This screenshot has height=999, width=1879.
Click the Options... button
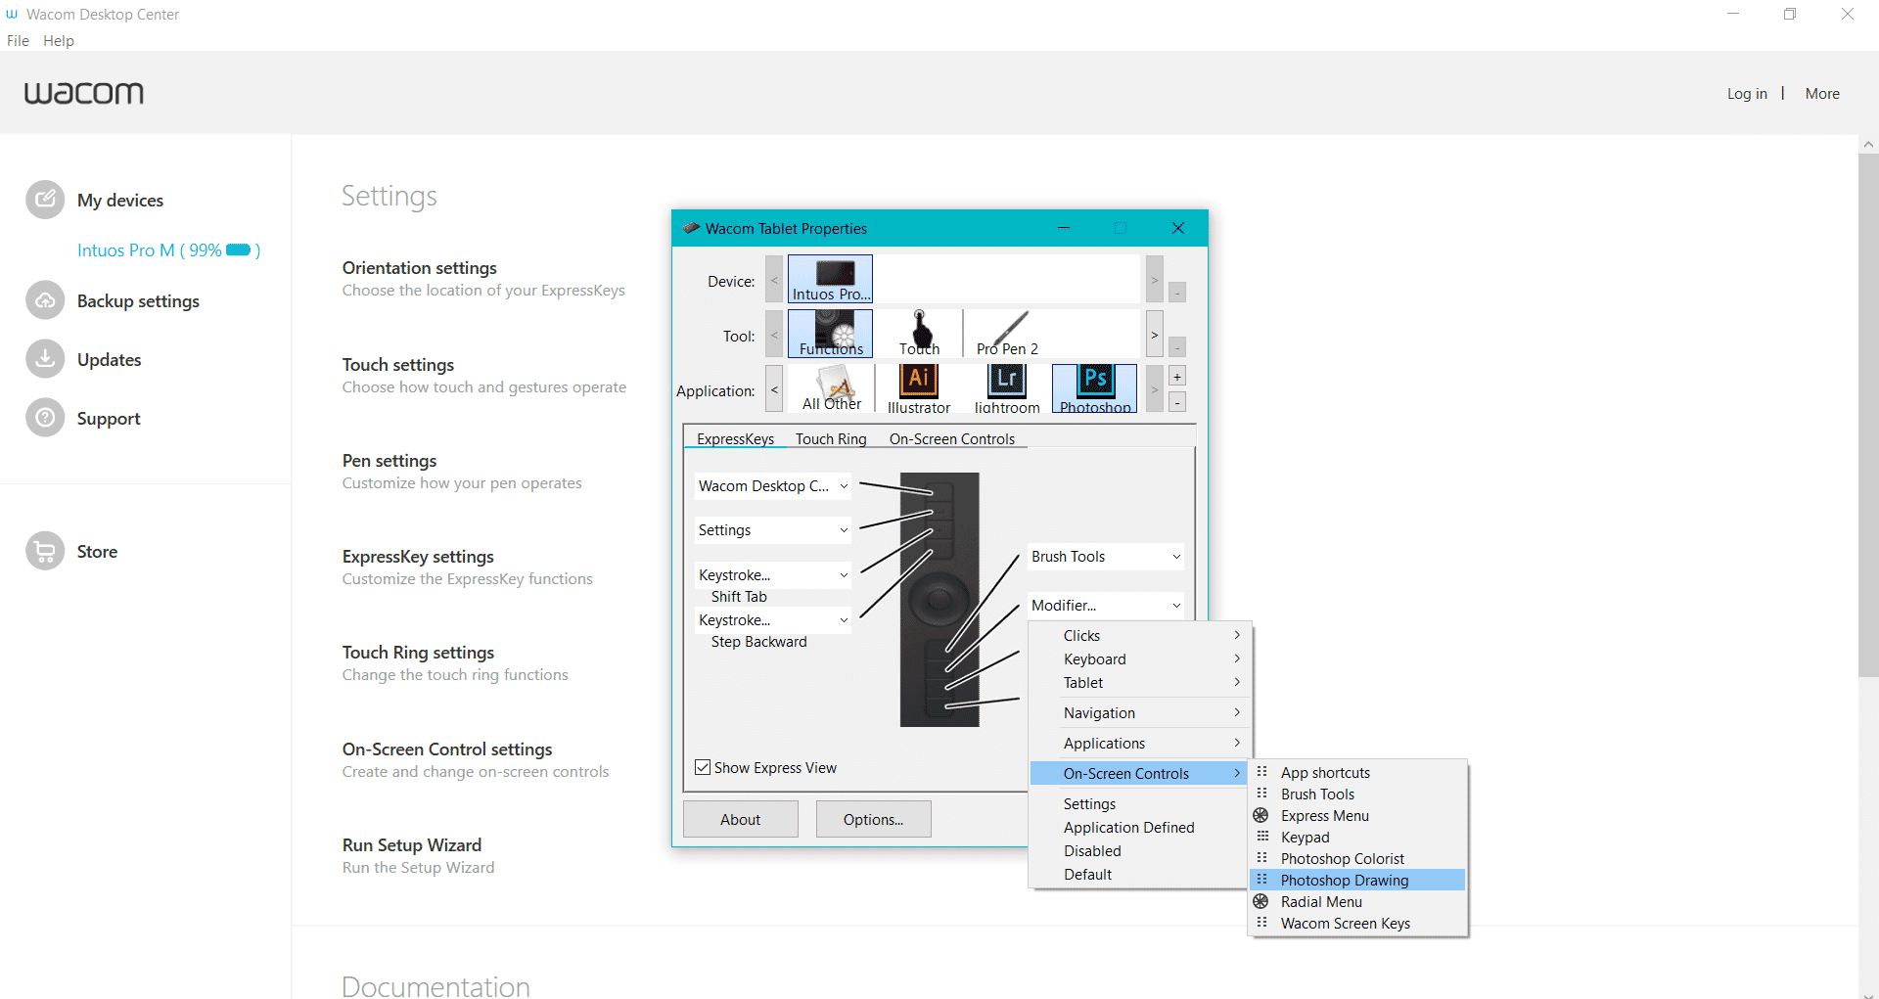point(873,820)
